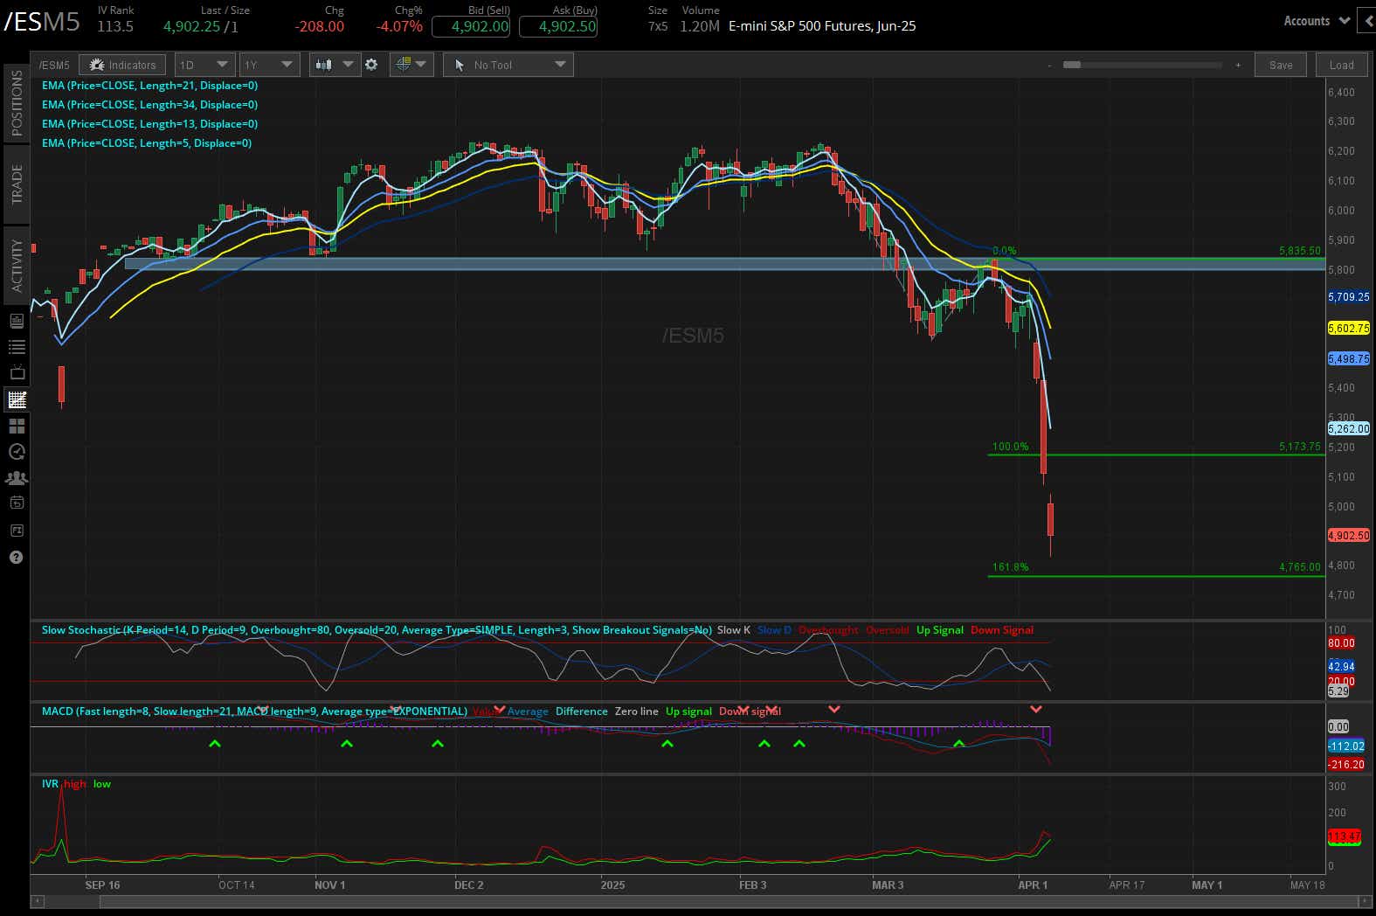
Task: Click the Up Signal stochastic legend label
Action: click(940, 630)
